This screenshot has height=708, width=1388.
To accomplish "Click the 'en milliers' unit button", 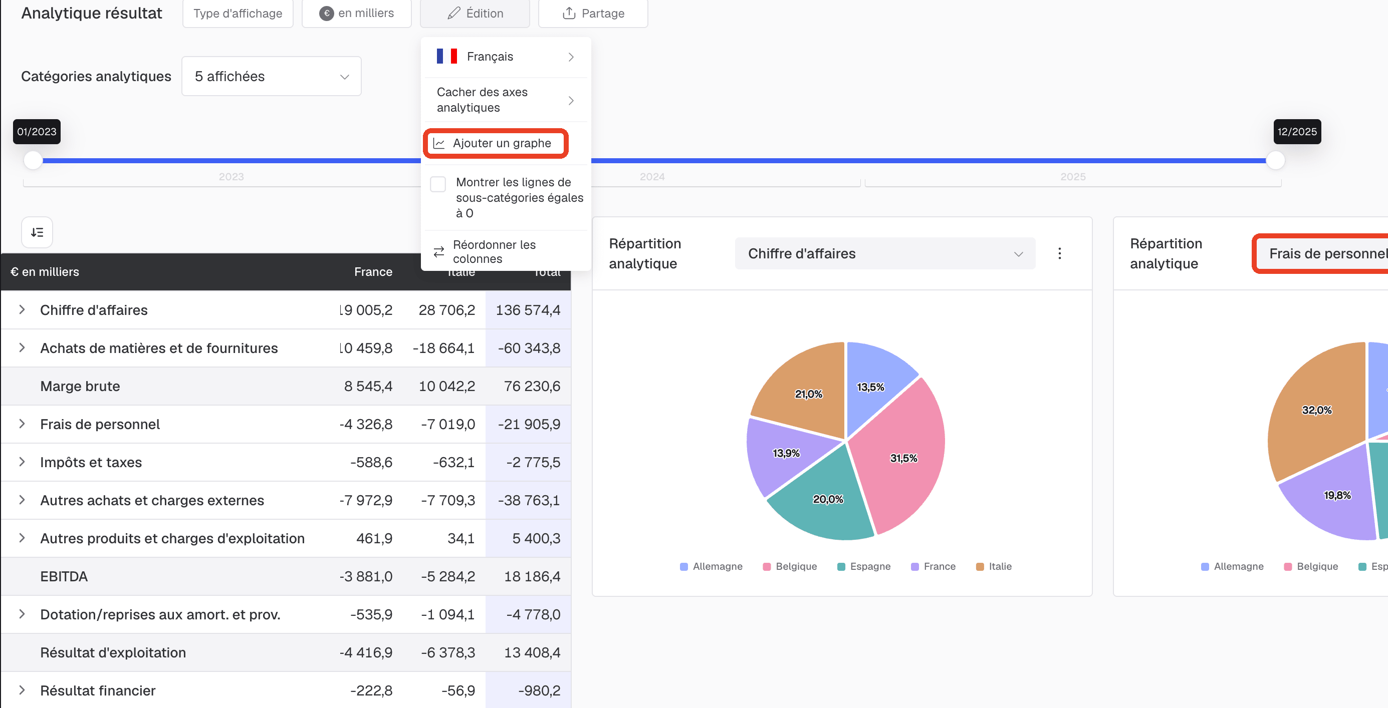I will point(357,14).
